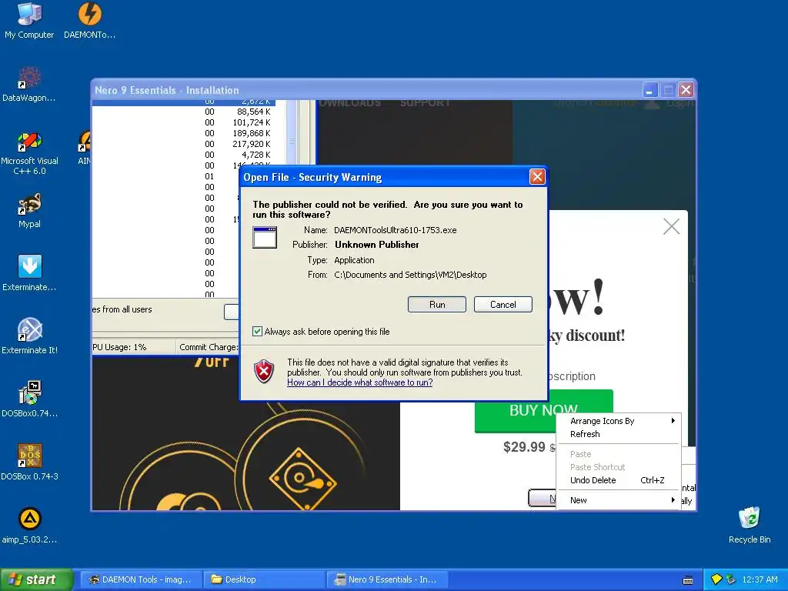Click the CPU Usage: 1% status text
Screen dimensions: 788x591
click(x=119, y=347)
